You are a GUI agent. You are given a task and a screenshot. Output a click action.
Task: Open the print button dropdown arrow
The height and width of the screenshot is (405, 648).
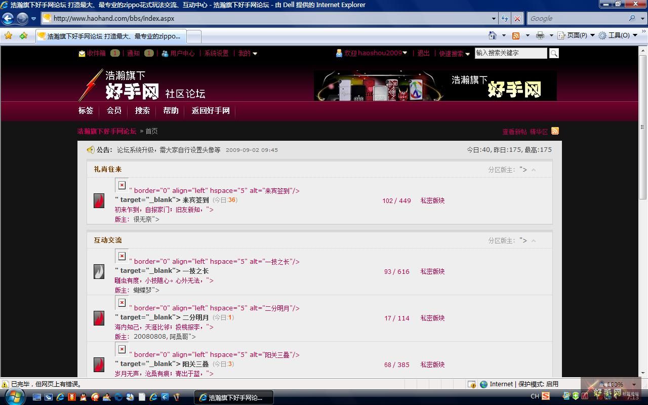point(551,35)
